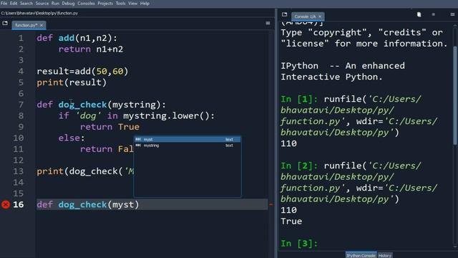The height and width of the screenshot is (258, 458).
Task: Open the console pane options menu
Action: 452,14
